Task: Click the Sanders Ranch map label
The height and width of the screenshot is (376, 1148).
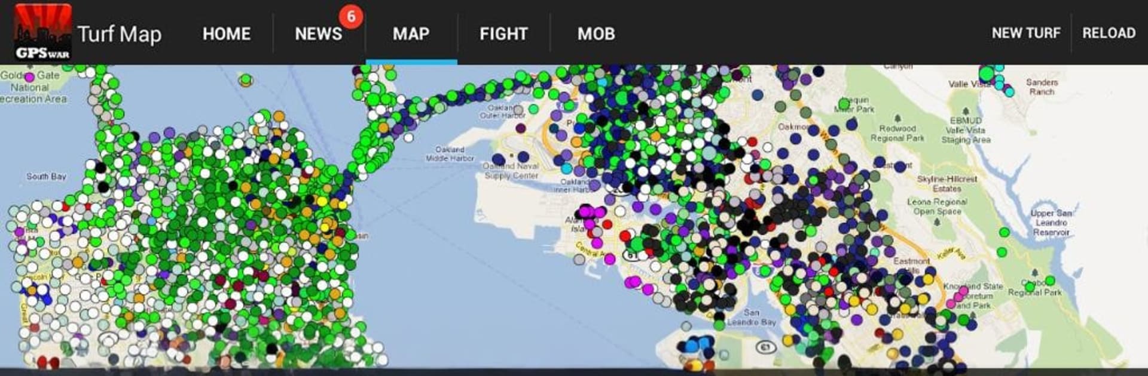Action: [1042, 87]
